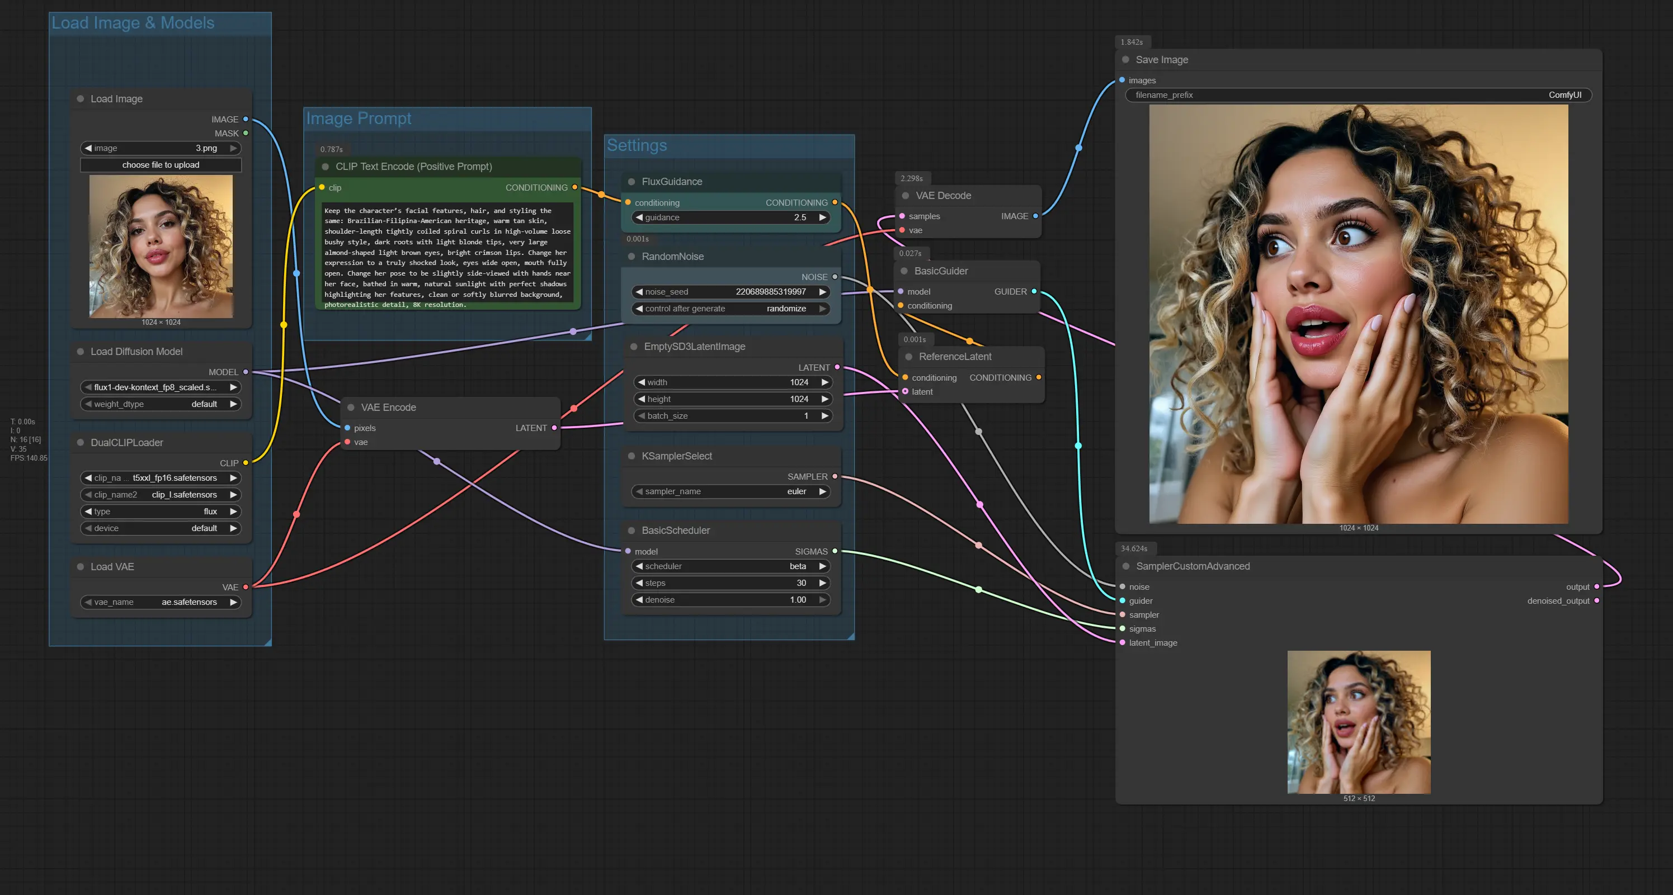
Task: Click the VAE output socket on Load VAE
Action: point(246,587)
